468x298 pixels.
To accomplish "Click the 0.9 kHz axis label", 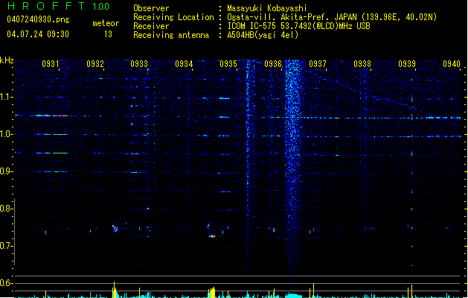I will coord(6,171).
